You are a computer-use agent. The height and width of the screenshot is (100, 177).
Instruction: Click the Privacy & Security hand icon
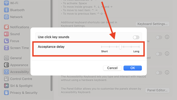click(6, 93)
